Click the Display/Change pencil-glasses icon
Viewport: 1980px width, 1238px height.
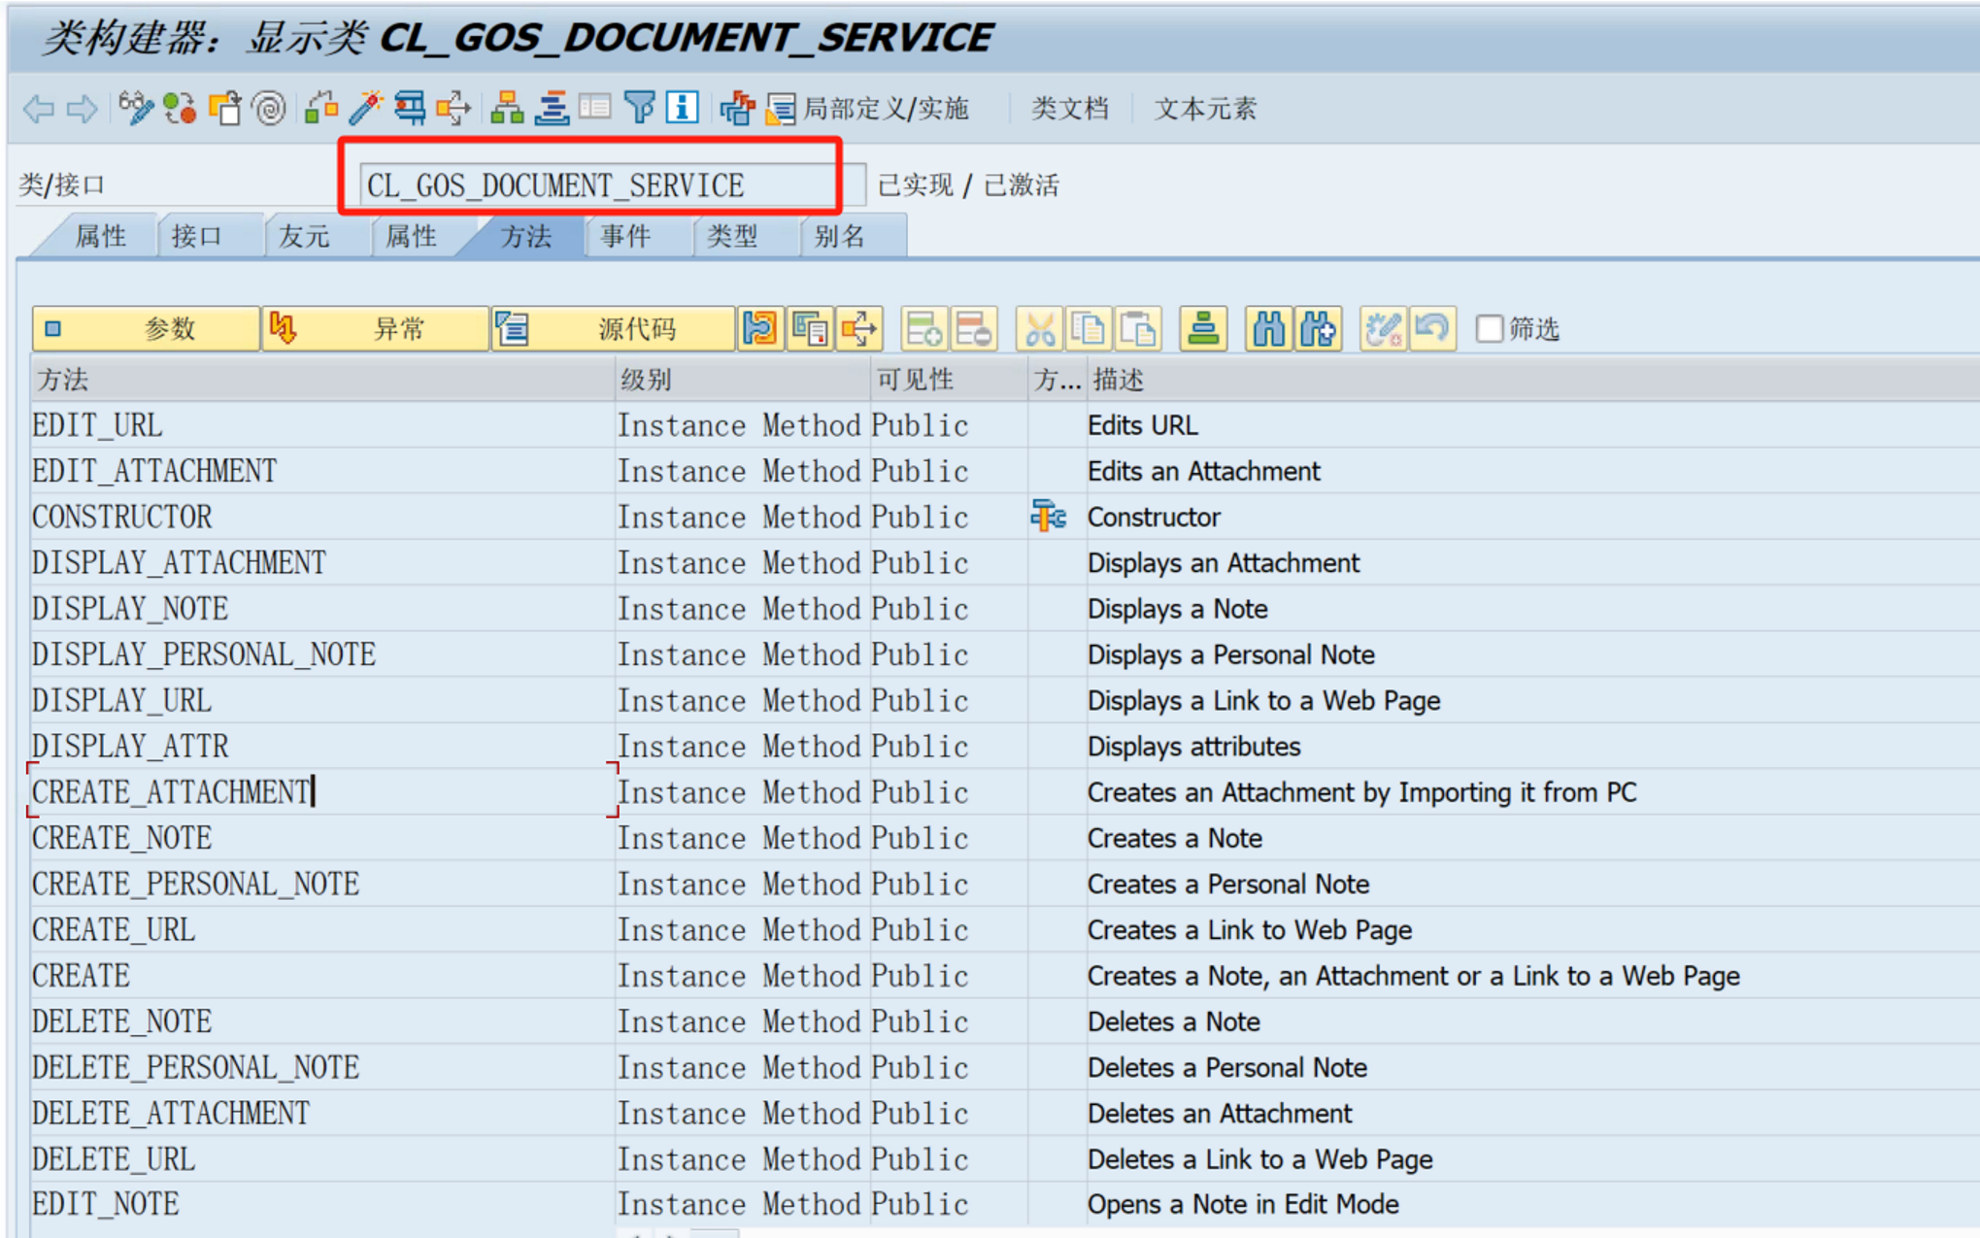click(135, 108)
